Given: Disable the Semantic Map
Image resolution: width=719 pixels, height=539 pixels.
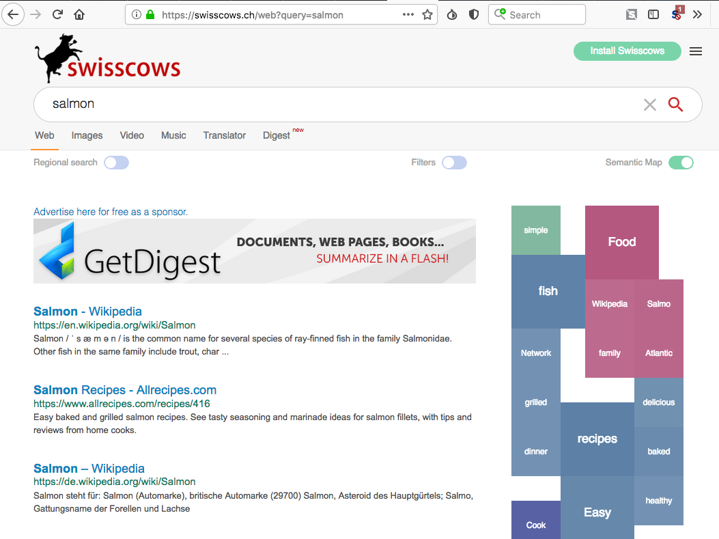Looking at the screenshot, I should (x=681, y=163).
